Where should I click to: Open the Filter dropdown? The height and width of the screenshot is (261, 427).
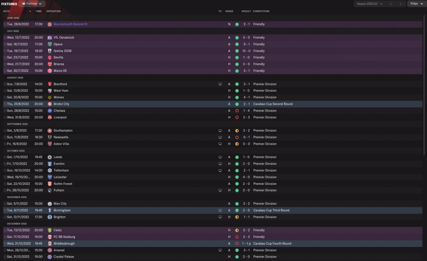point(416,4)
